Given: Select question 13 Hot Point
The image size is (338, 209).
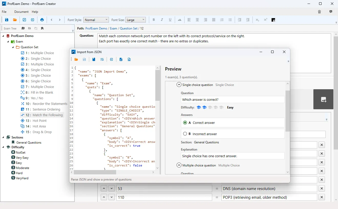Looking at the screenshot, I should (34, 121).
